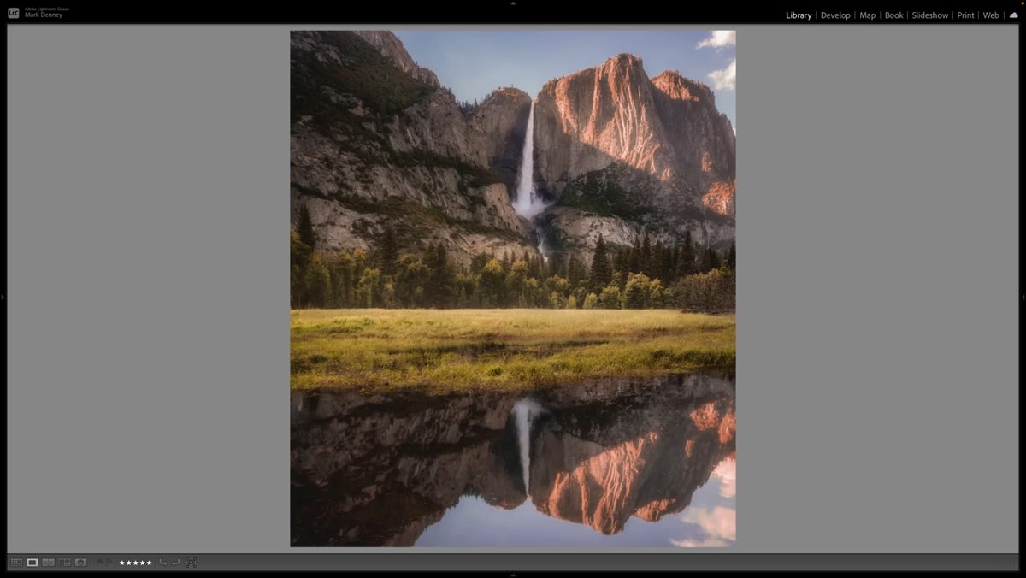The width and height of the screenshot is (1026, 578).
Task: Expand the right panel group
Action: coord(1023,297)
